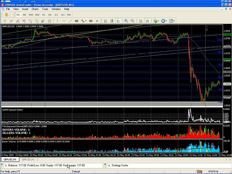The height and width of the screenshot is (174, 232).
Task: Select the vertical-lines Fibonacci time zones tool
Action: (x=30, y=21)
